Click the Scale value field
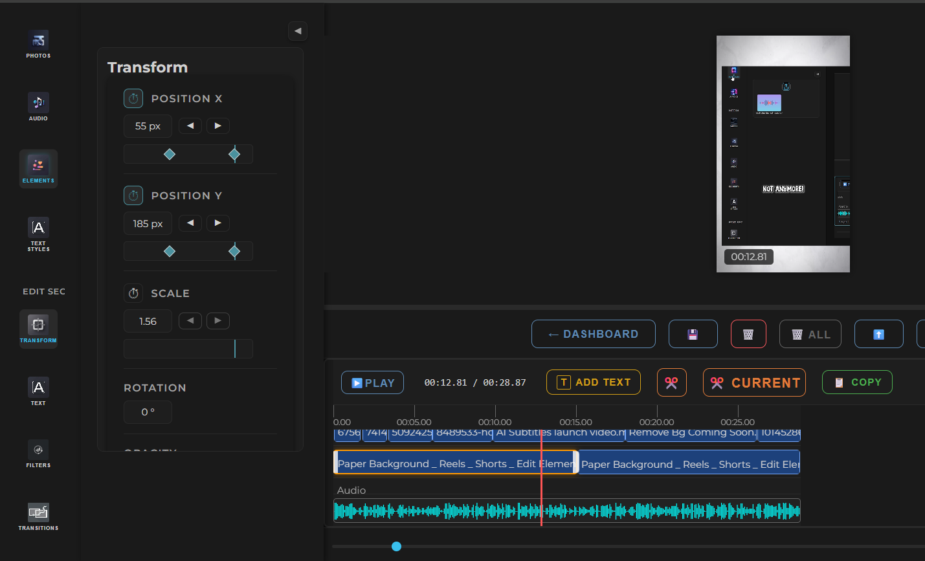The height and width of the screenshot is (561, 925). click(148, 321)
